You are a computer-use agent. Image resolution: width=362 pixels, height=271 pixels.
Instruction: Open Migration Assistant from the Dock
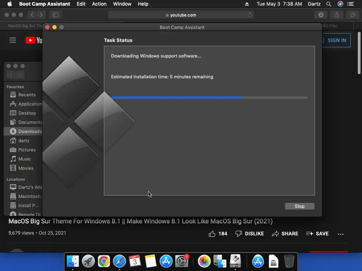(220, 261)
